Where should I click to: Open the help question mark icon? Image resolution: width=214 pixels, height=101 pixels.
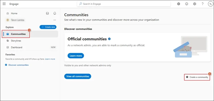click(202, 4)
